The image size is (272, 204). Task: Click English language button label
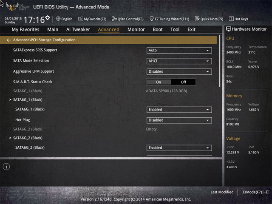[x=67, y=19]
